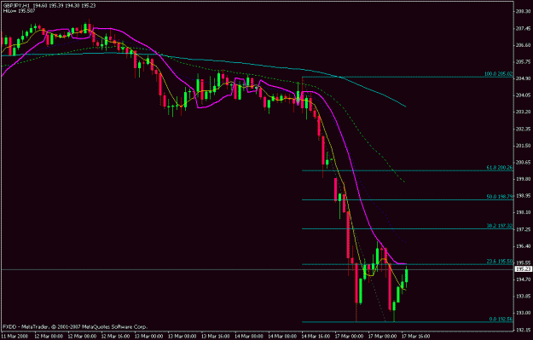Click the 194.70 value on price axis

tap(524, 279)
